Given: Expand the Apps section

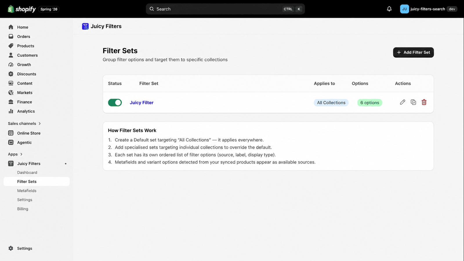Looking at the screenshot, I should (x=15, y=154).
